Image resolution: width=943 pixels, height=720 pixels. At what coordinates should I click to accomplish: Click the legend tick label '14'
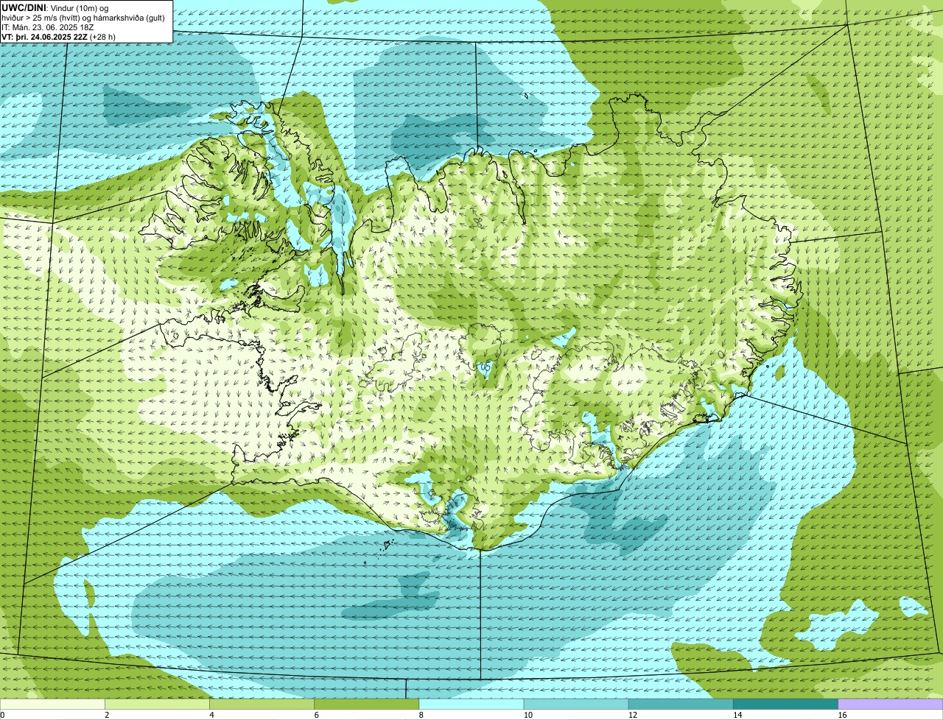point(737,715)
